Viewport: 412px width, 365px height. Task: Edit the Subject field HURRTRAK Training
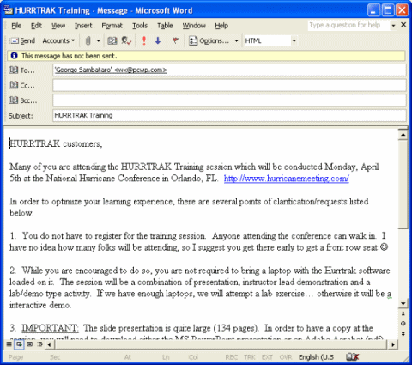click(x=229, y=115)
